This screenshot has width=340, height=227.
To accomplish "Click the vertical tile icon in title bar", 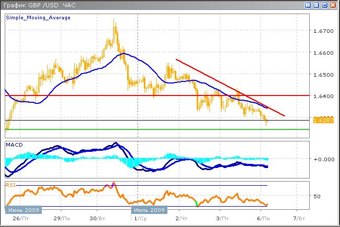I will pyautogui.click(x=308, y=5).
